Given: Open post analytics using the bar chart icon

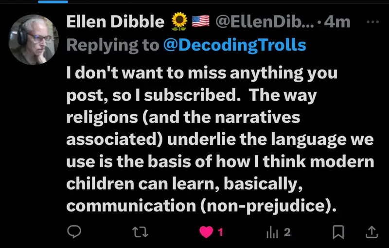Looking at the screenshot, I should pos(272,232).
